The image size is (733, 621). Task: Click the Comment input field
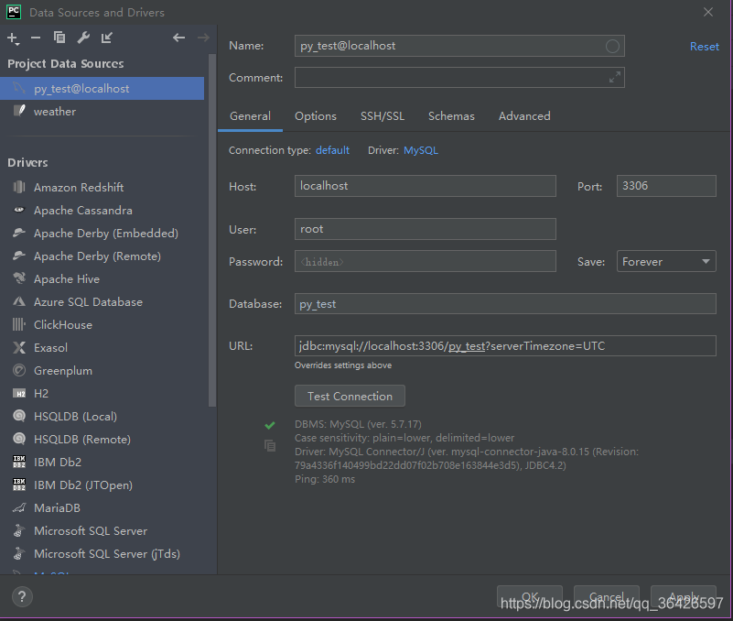coord(459,77)
